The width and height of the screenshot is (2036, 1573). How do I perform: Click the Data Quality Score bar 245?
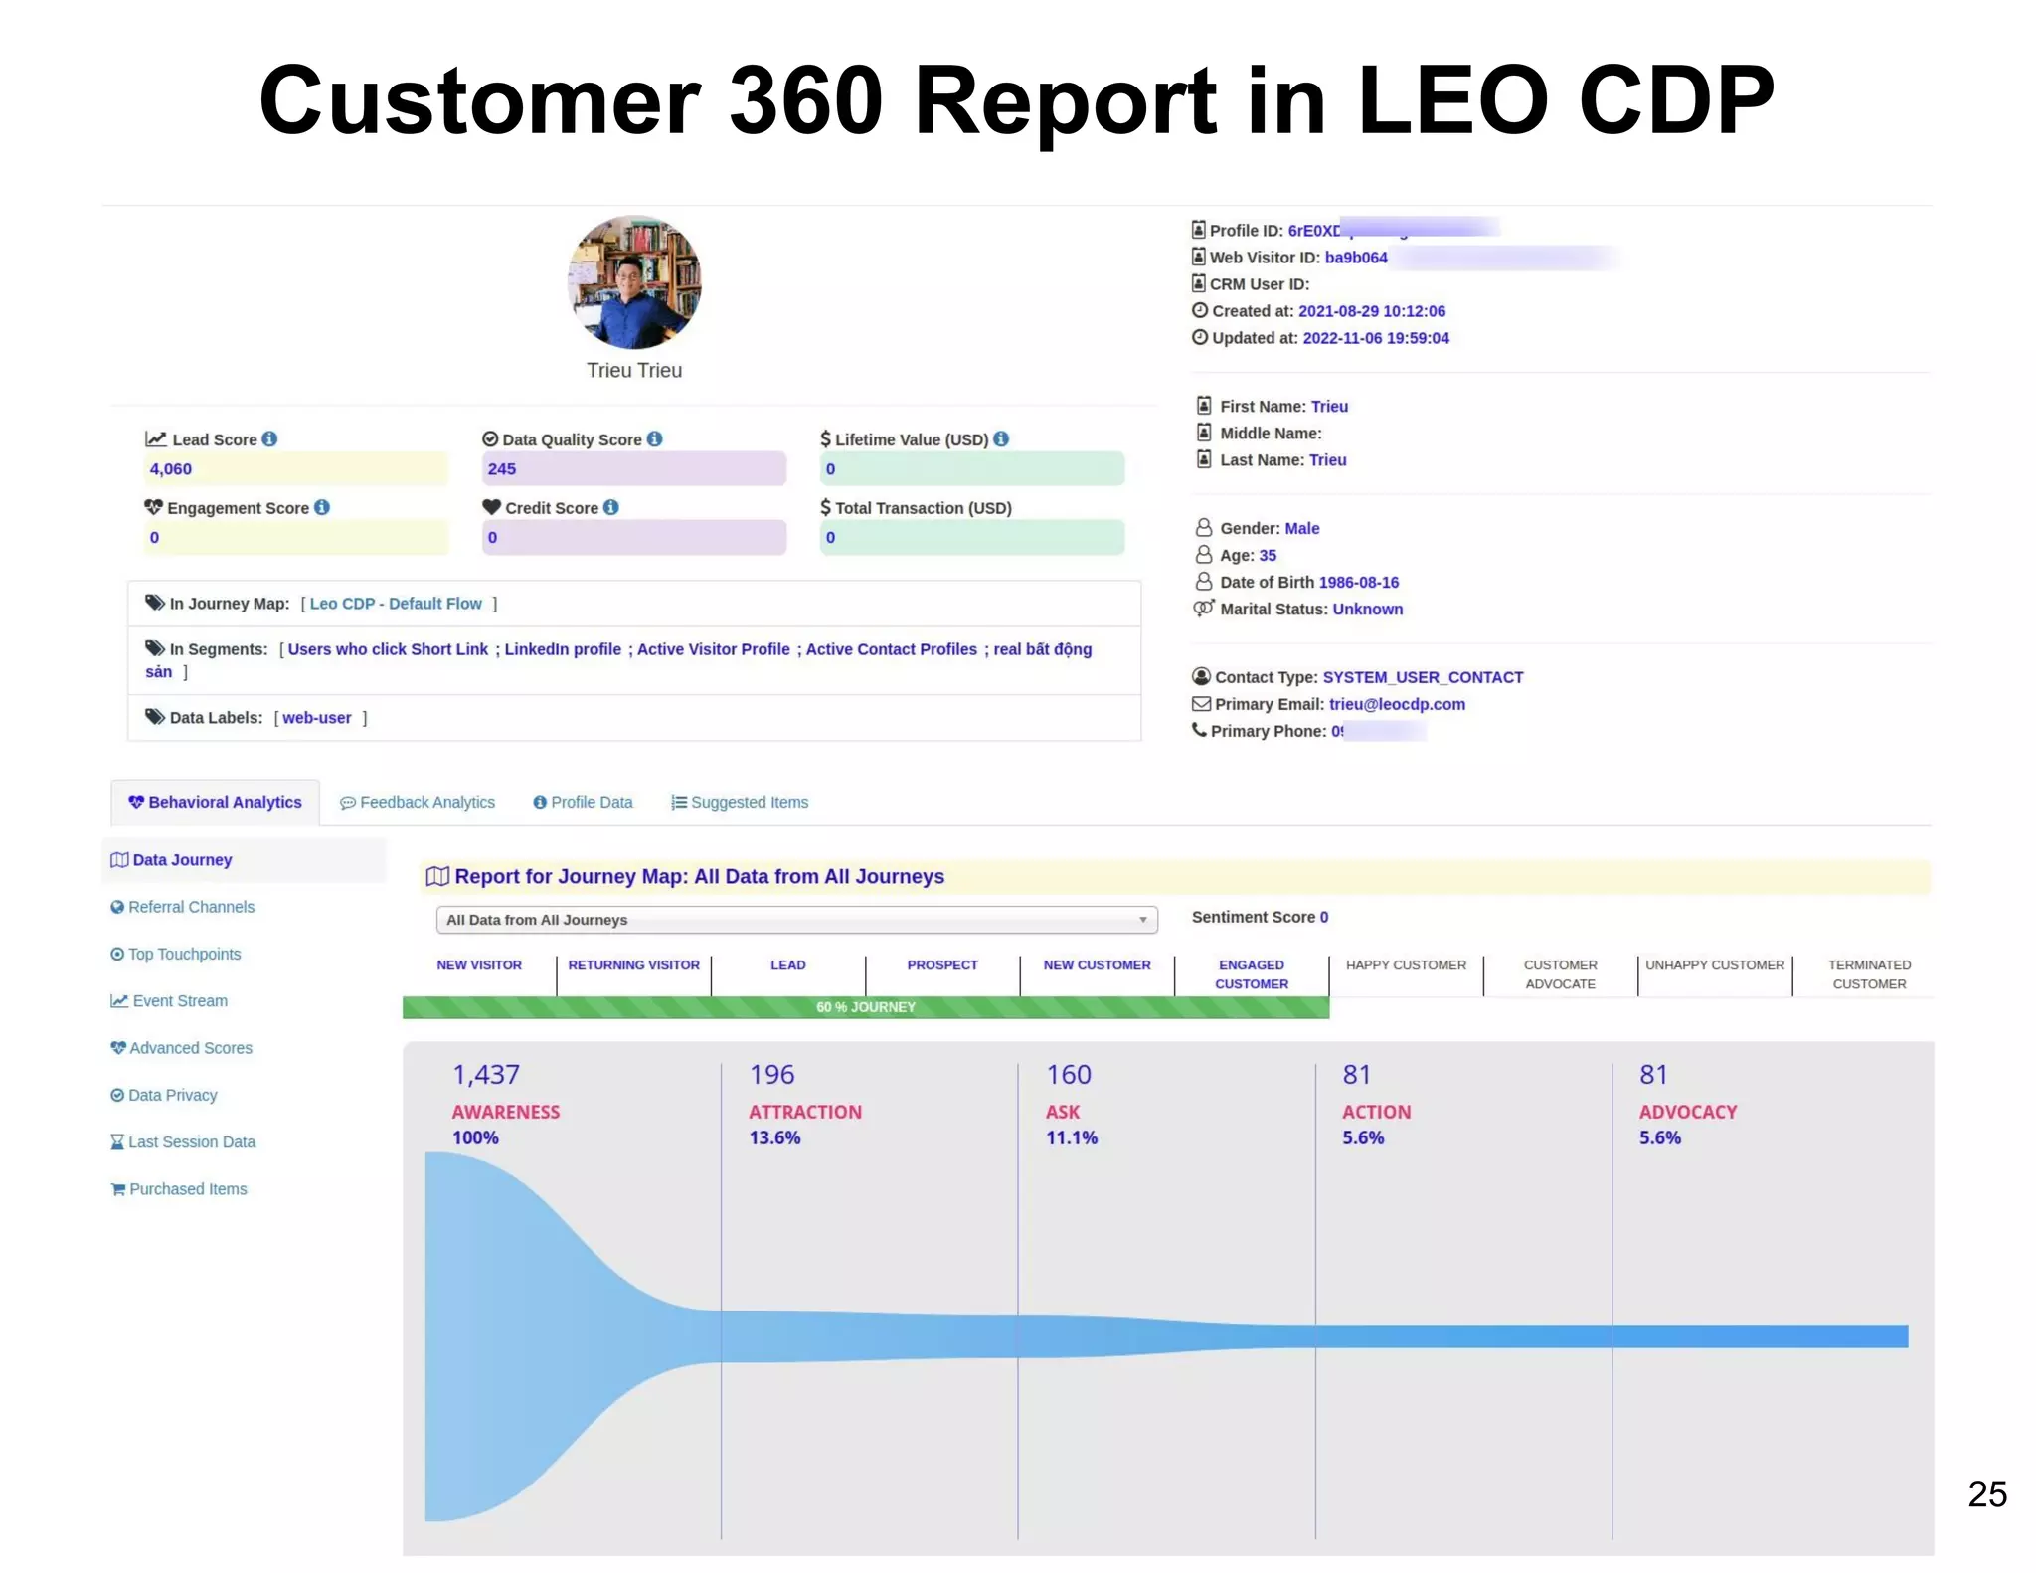(x=634, y=469)
